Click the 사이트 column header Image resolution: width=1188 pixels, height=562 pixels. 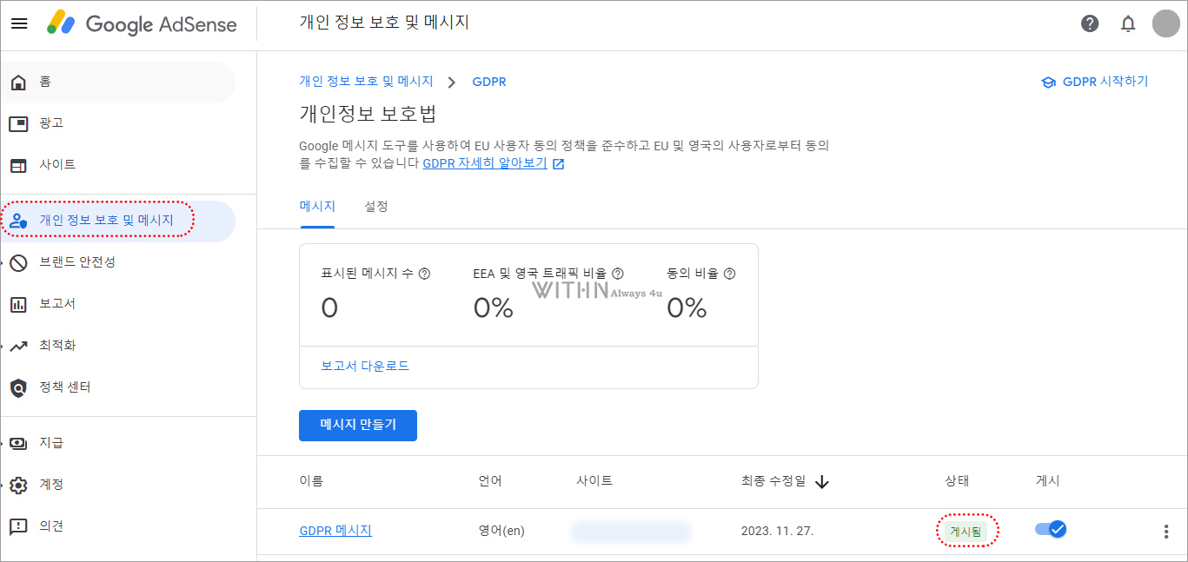(594, 481)
